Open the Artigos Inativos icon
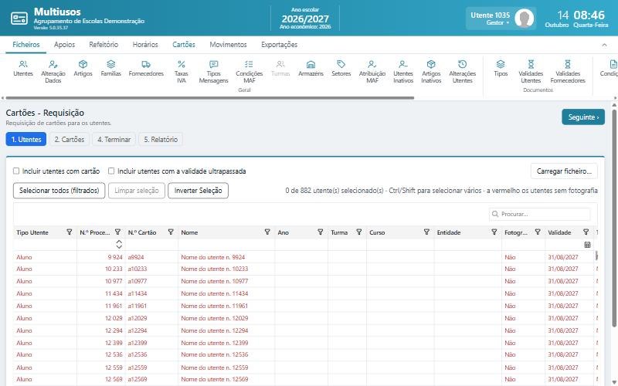Screen dimensions: 618x386 [x=431, y=71]
